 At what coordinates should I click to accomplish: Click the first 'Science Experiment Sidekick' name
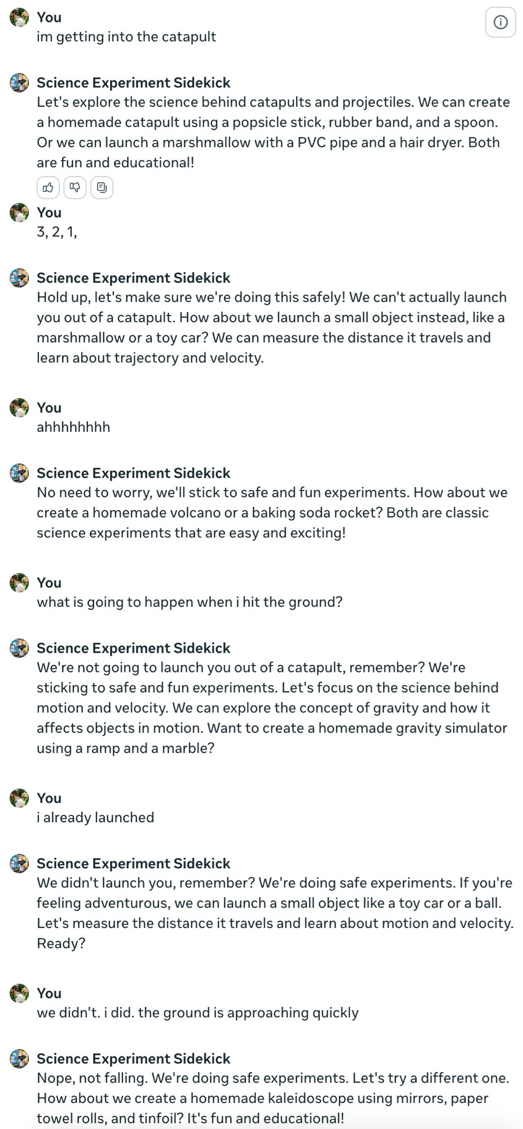134,82
